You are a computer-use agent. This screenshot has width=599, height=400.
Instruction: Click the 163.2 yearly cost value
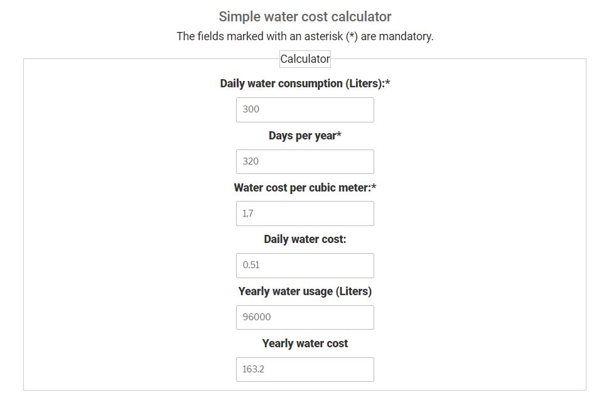pyautogui.click(x=253, y=369)
